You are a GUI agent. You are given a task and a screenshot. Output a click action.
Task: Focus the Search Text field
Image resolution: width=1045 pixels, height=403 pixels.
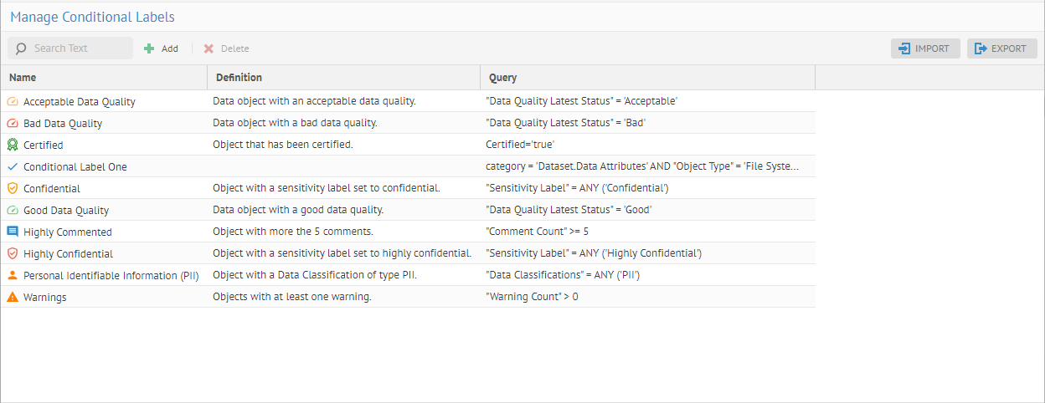79,48
